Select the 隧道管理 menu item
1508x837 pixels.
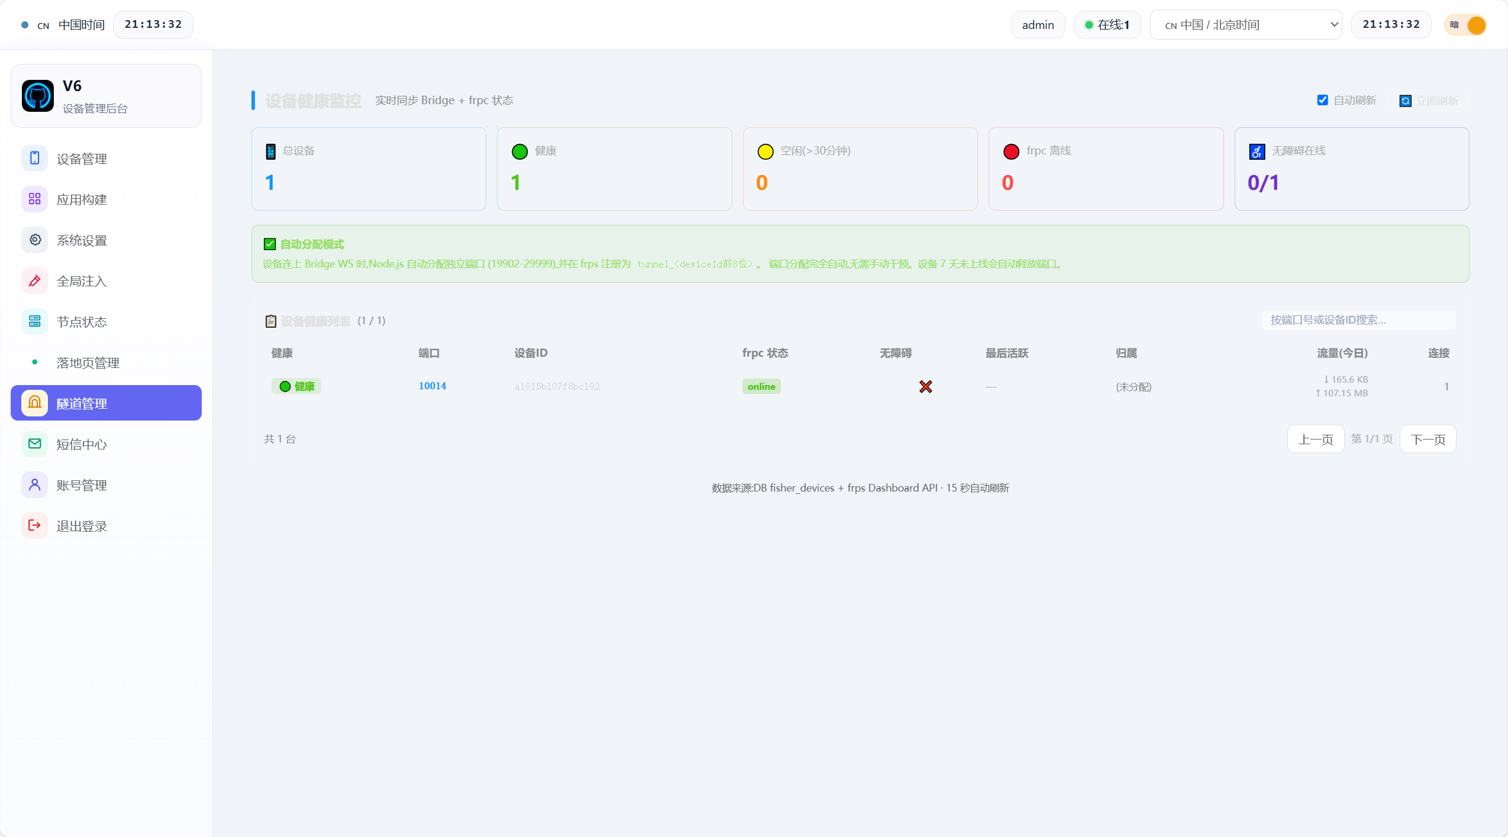(106, 403)
